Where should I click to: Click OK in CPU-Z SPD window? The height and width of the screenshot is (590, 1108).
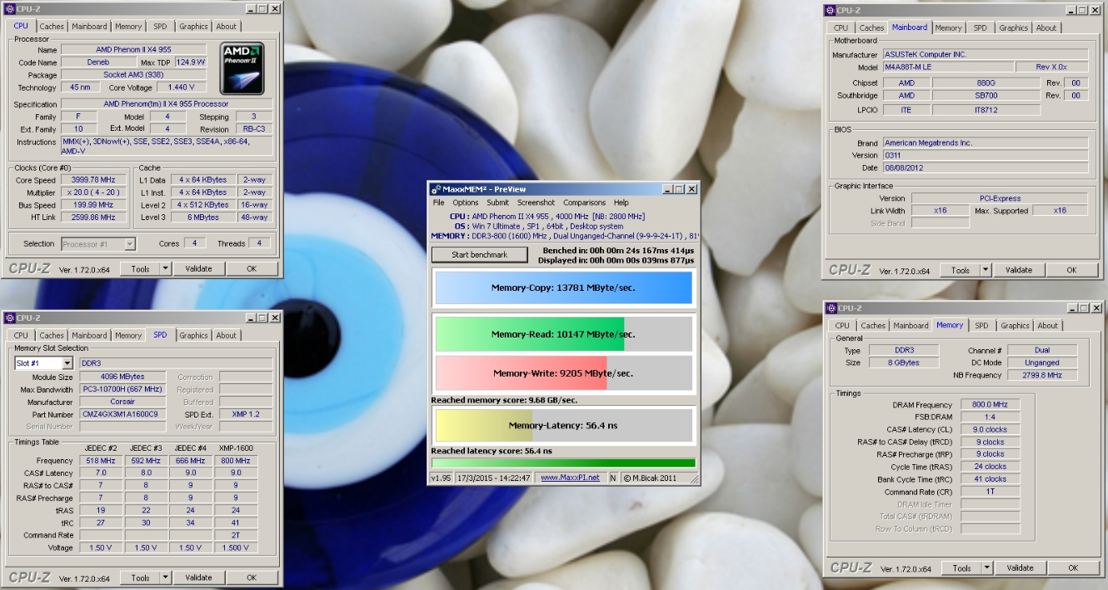click(x=252, y=577)
